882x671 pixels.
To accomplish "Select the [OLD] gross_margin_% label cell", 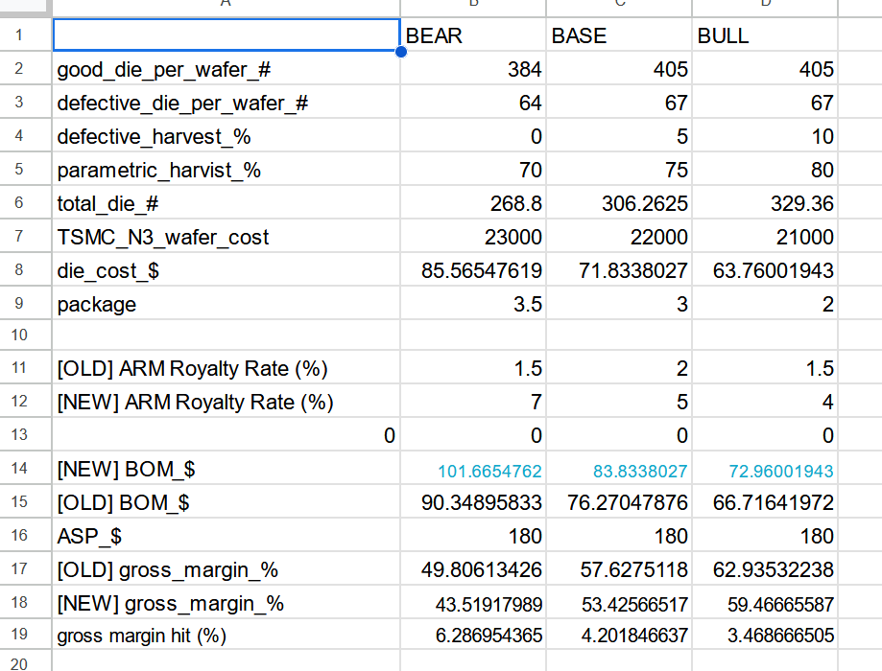I will pos(226,569).
